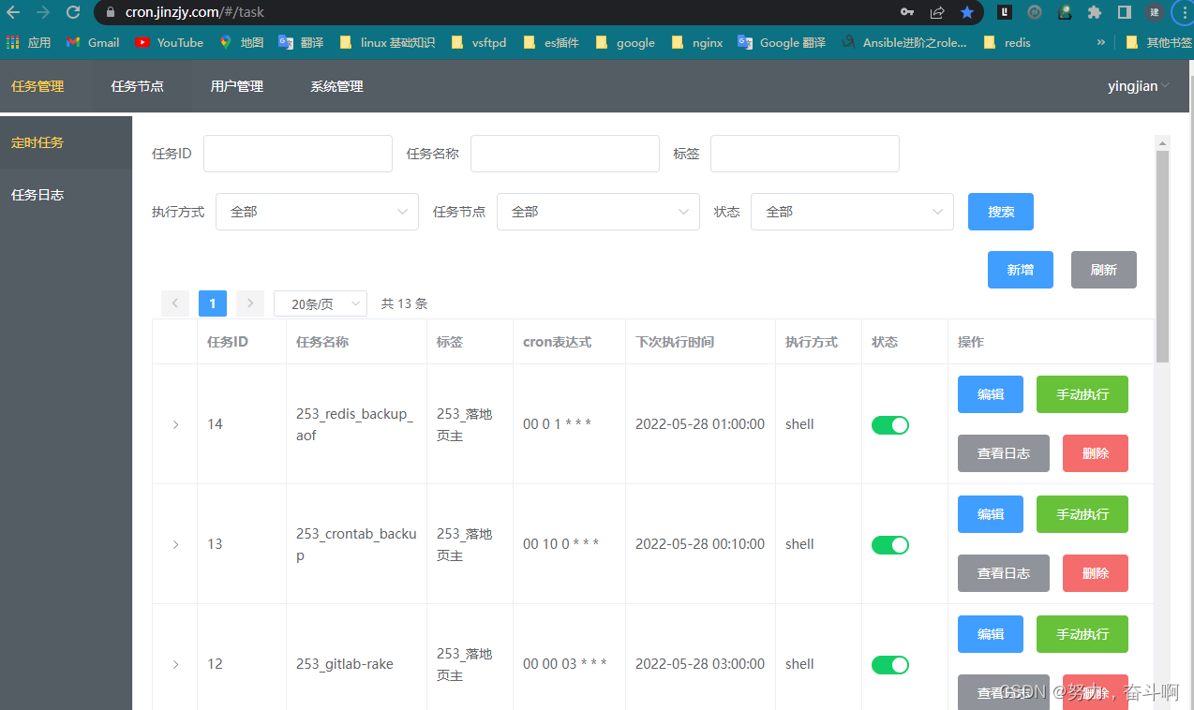Click 查看日志 for task 13

click(x=1004, y=573)
